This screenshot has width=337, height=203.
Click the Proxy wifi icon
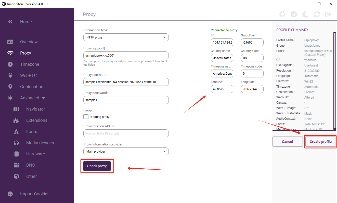pos(10,53)
